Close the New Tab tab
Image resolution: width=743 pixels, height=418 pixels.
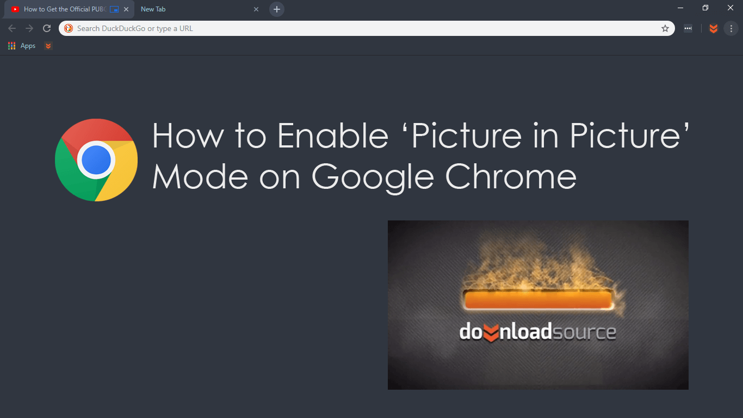click(x=256, y=9)
